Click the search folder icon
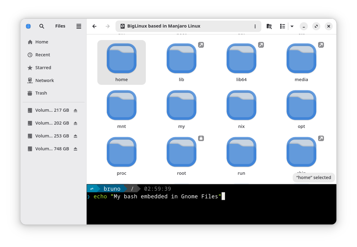 pos(269,26)
